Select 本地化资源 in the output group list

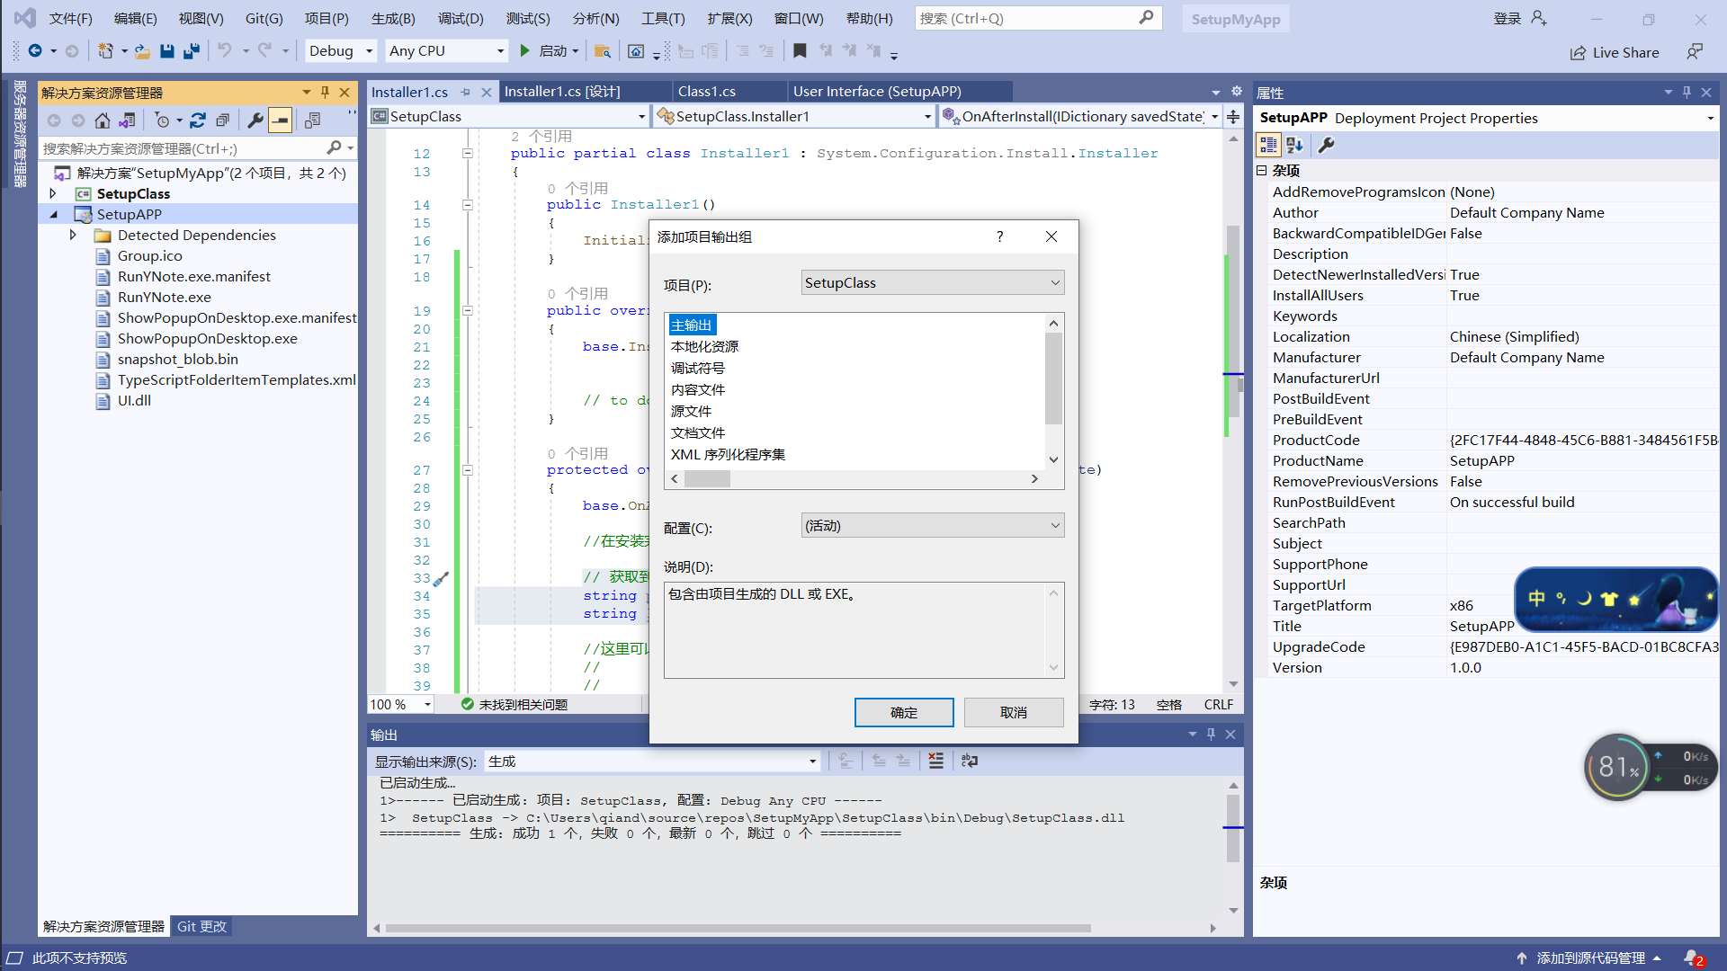(x=704, y=347)
